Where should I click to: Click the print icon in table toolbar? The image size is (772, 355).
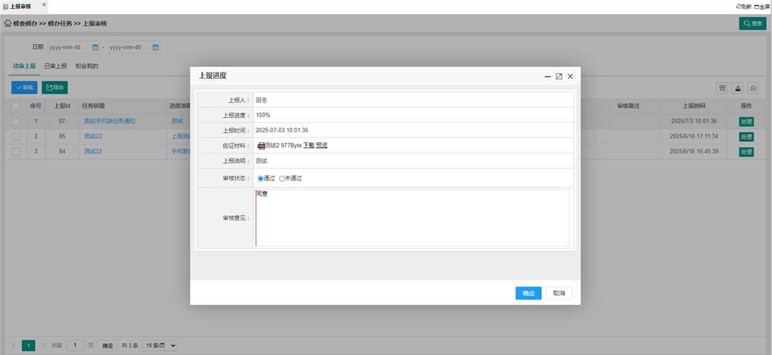click(x=753, y=88)
